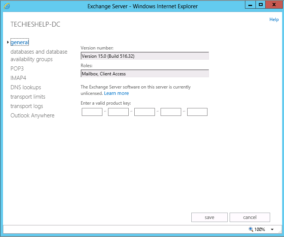The width and height of the screenshot is (284, 237).
Task: Click the Version number field
Action: click(x=145, y=56)
